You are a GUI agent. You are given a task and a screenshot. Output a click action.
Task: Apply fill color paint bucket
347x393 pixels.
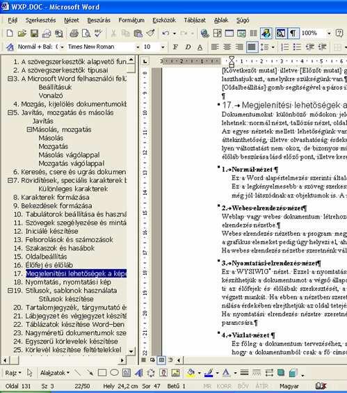[x=191, y=373]
